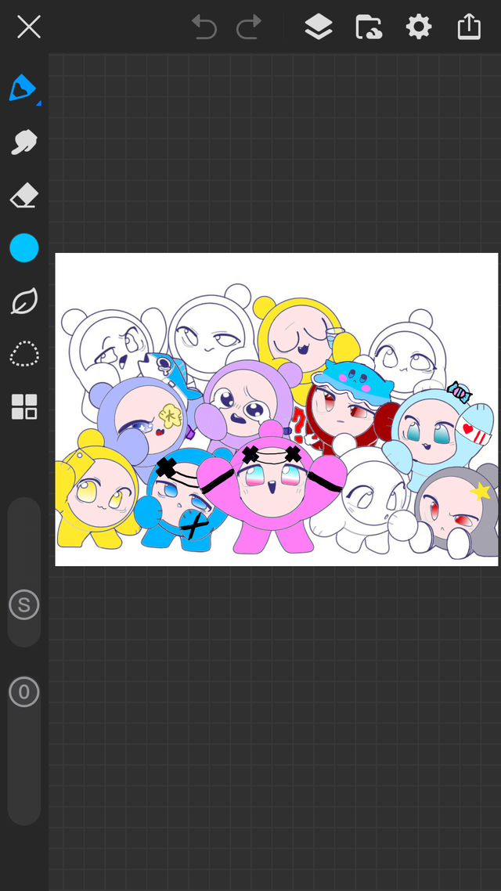Click the S size slider handle
Viewport: 501px width, 891px height.
(24, 604)
